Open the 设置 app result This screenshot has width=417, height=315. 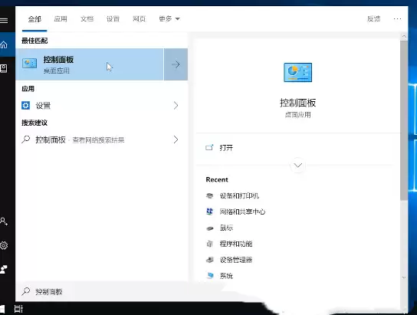pyautogui.click(x=101, y=106)
